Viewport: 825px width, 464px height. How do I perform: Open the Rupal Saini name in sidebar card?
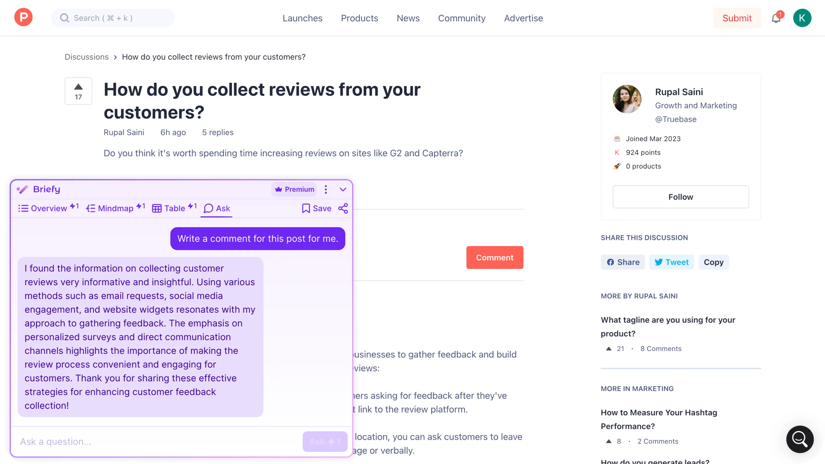coord(679,92)
